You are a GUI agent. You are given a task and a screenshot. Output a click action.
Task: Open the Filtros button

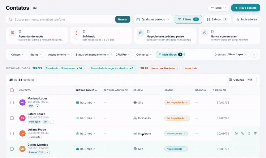pyautogui.click(x=188, y=19)
